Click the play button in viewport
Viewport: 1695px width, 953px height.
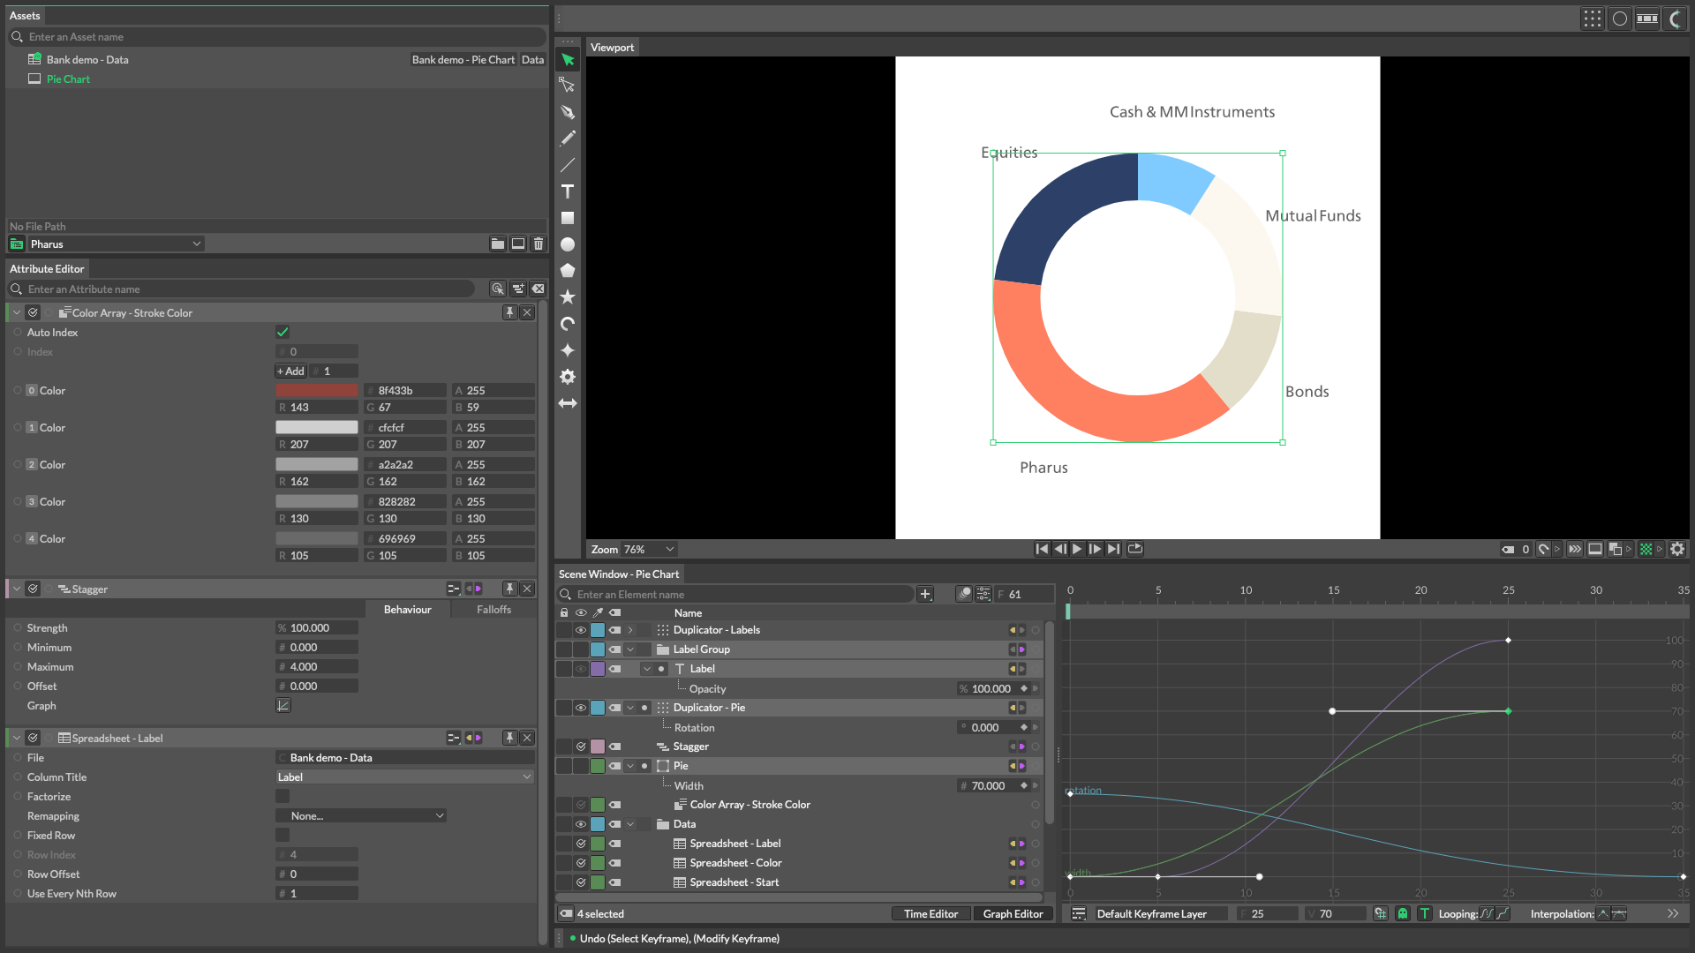coord(1077,549)
